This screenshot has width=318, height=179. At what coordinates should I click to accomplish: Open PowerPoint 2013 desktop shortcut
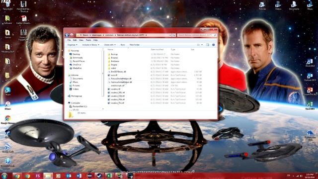(x=310, y=91)
